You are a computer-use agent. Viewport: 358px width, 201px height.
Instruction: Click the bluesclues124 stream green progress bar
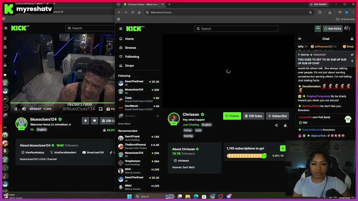63,103
